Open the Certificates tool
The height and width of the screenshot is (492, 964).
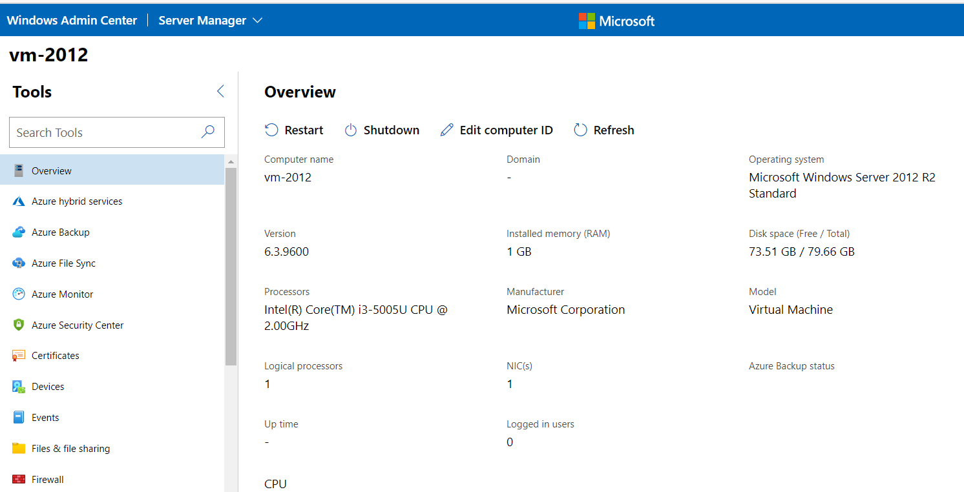[112, 356]
